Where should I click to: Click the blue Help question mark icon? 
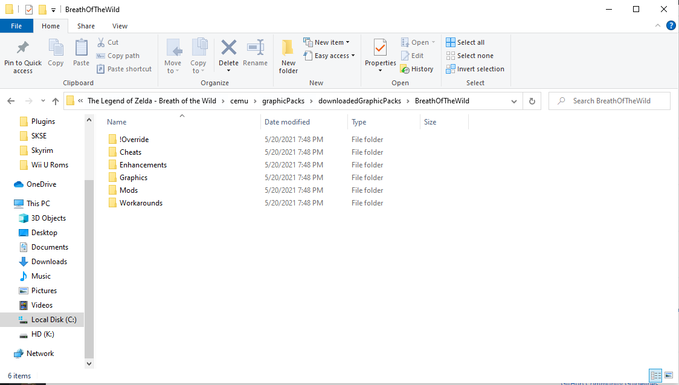coord(671,25)
